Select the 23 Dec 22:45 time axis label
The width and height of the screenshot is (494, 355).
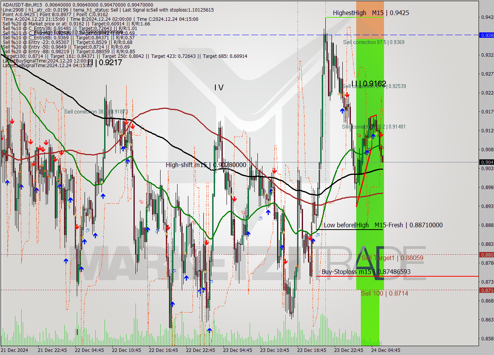pos(349,350)
